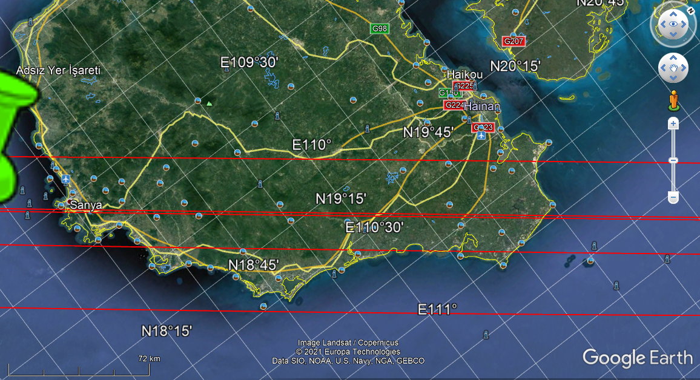700x380 pixels.
Task: Rotate view left with the Look joystick left arrow
Action: 663,25
